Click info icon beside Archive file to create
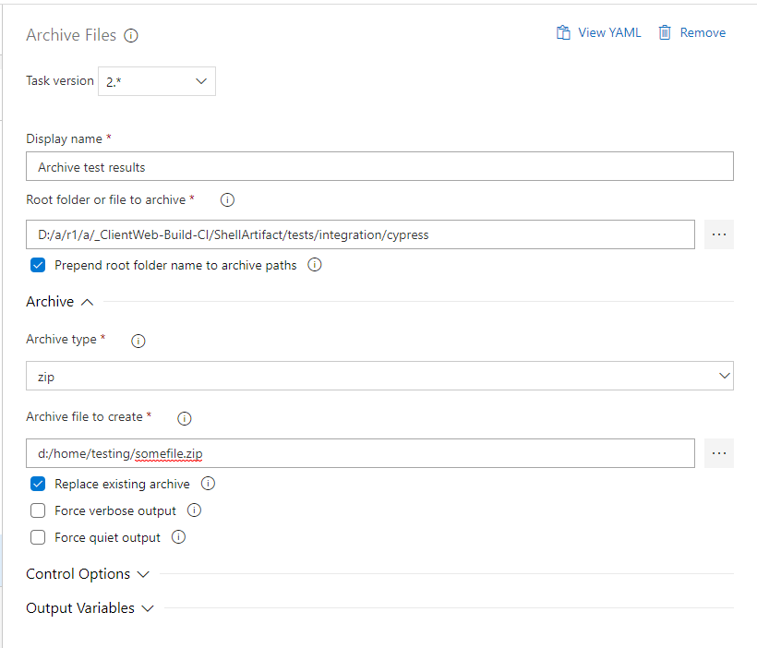This screenshot has width=757, height=648. click(184, 418)
